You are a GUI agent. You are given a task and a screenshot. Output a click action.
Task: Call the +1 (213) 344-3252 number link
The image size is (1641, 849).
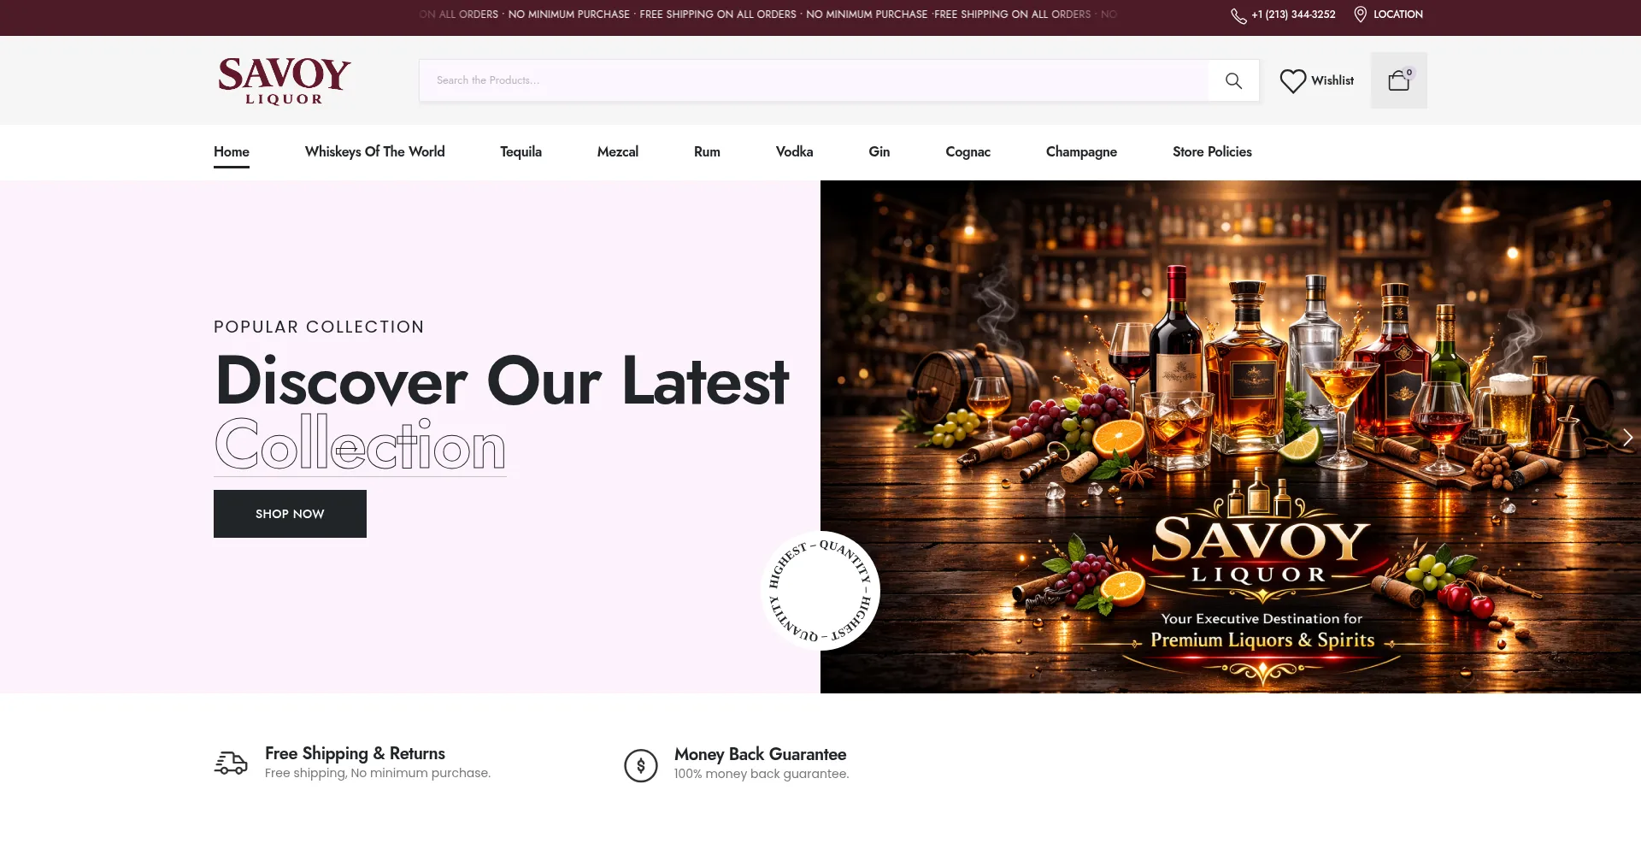pyautogui.click(x=1293, y=15)
